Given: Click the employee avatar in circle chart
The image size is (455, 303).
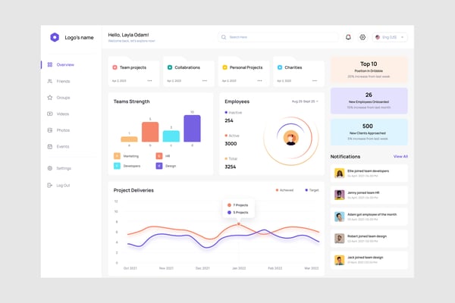Looking at the screenshot, I should coord(290,138).
